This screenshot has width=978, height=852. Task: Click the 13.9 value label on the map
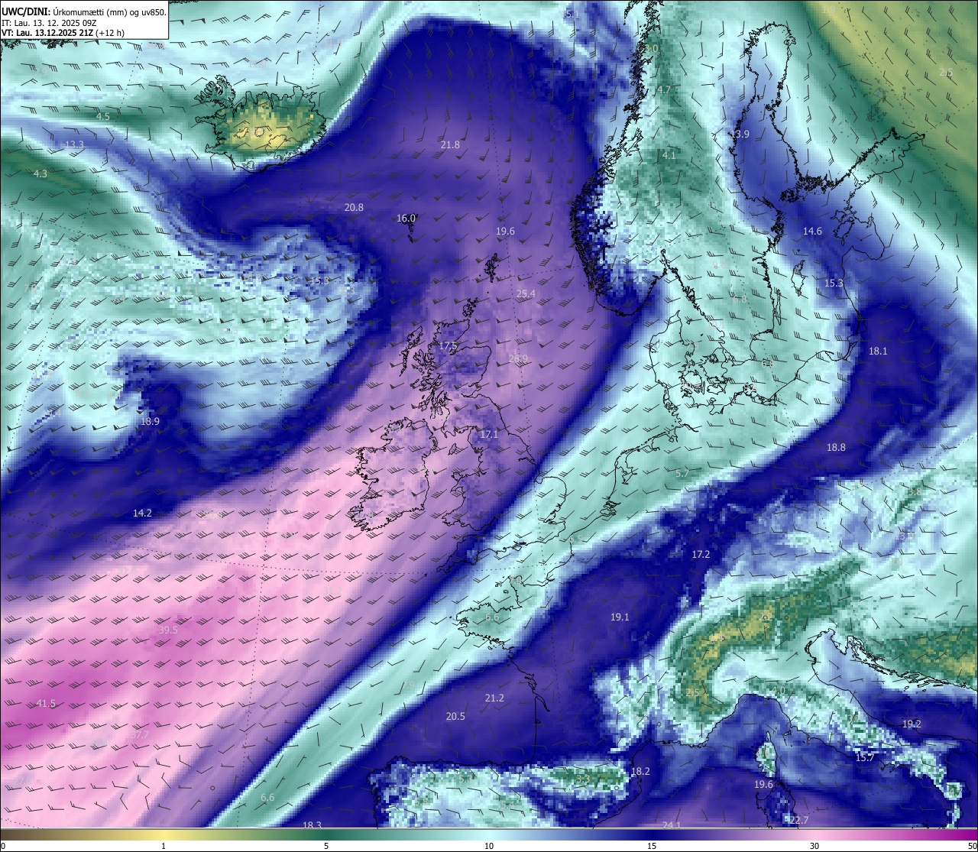coord(740,134)
